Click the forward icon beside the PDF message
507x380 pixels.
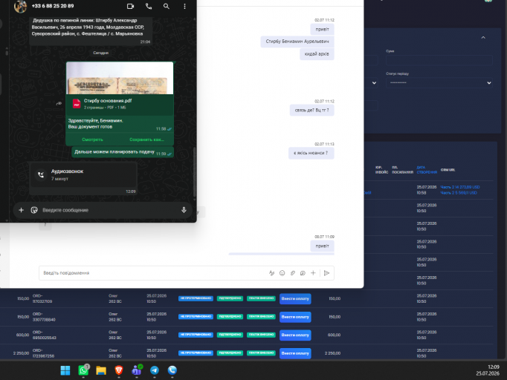(59, 104)
